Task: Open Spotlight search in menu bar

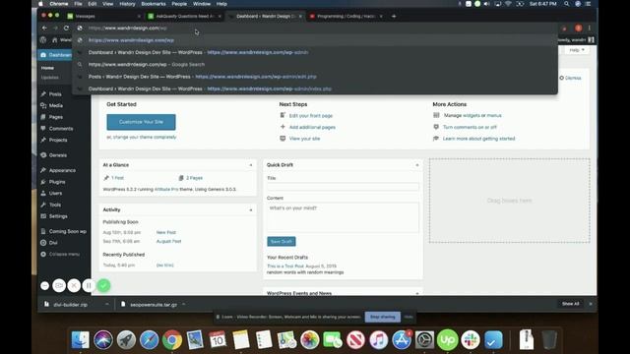Action: (567, 4)
